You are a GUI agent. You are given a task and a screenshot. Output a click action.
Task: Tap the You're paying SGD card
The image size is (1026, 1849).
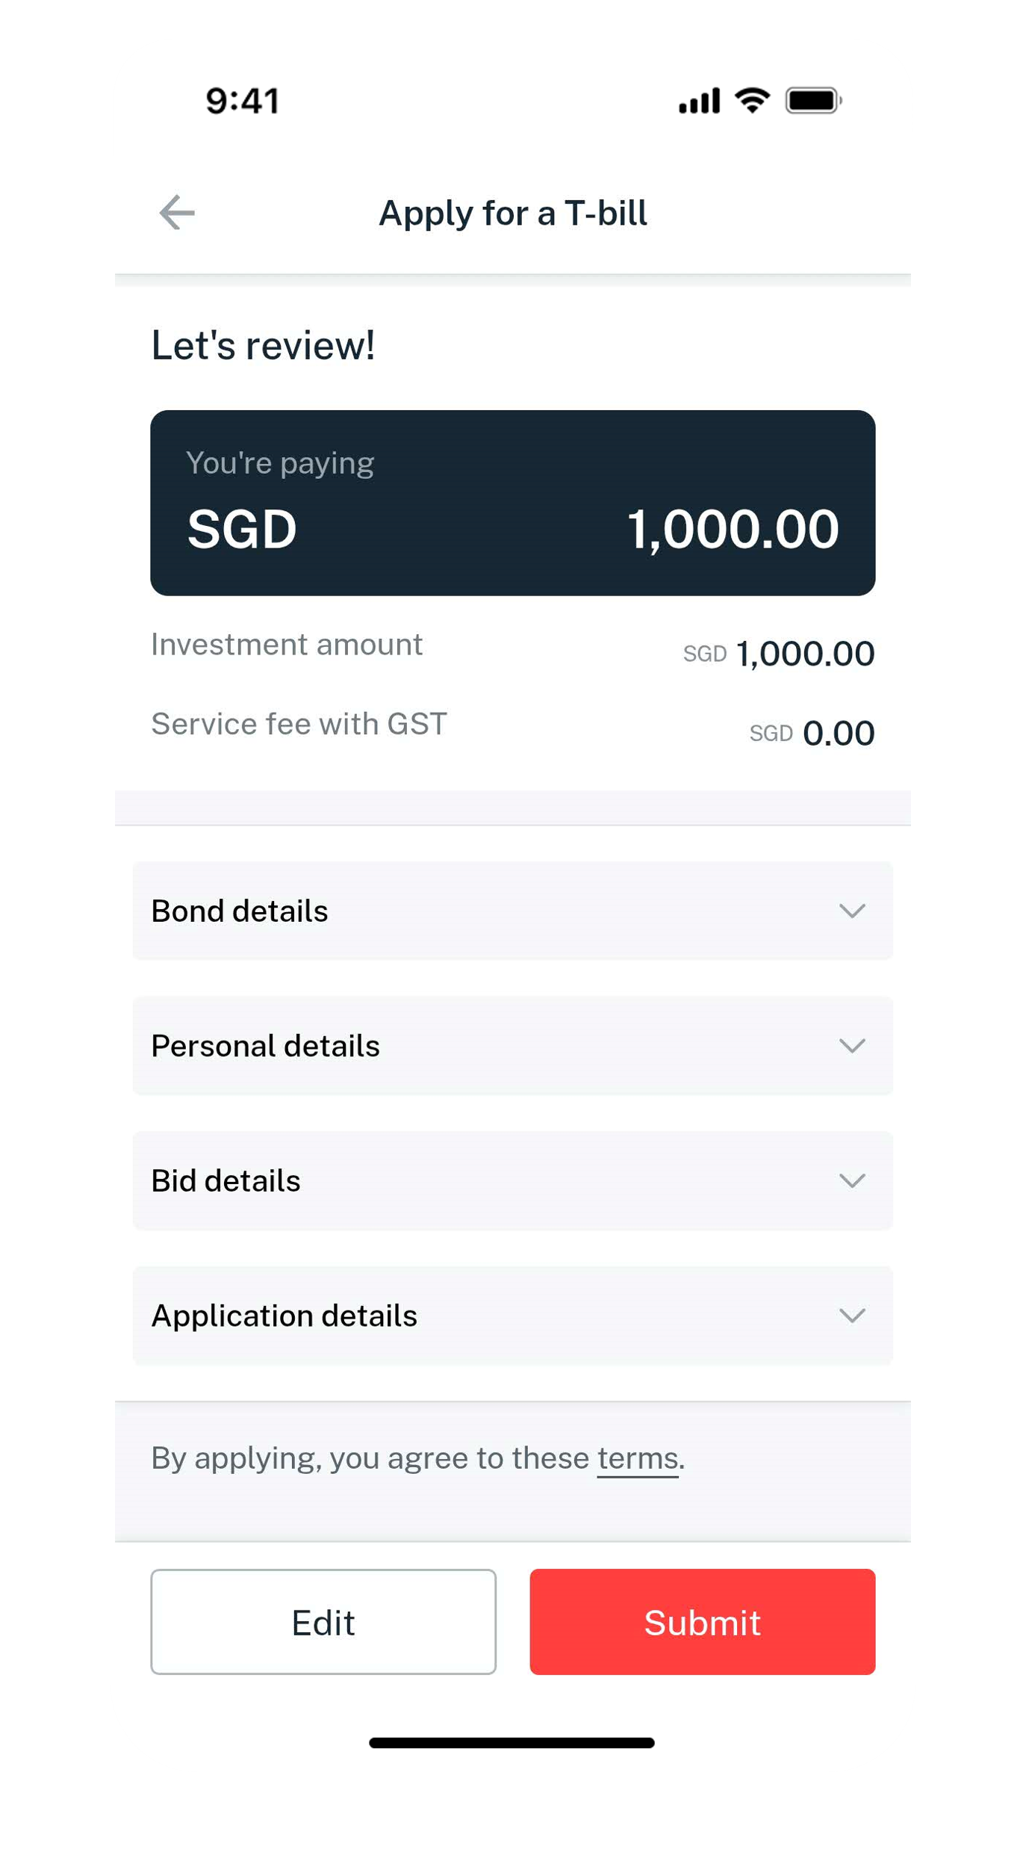[512, 503]
